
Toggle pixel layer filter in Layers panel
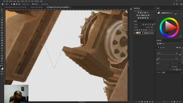click(x=144, y=25)
